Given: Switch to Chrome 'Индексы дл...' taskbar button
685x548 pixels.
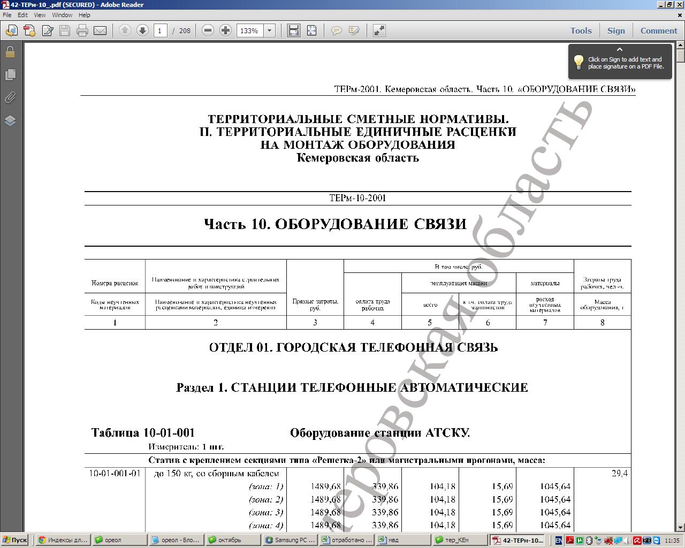Looking at the screenshot, I should coord(63,540).
